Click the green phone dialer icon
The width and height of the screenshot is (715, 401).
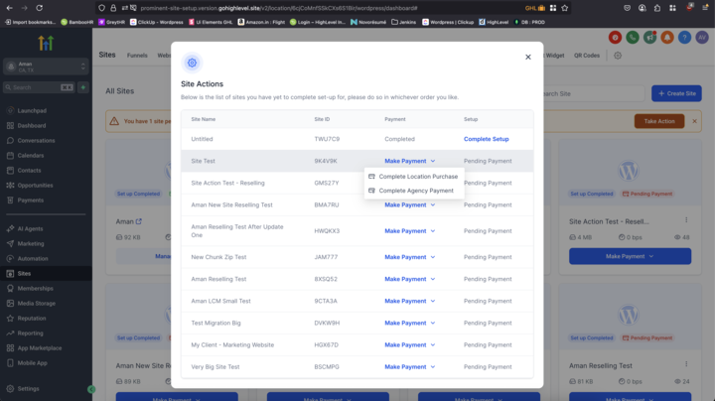pyautogui.click(x=633, y=38)
